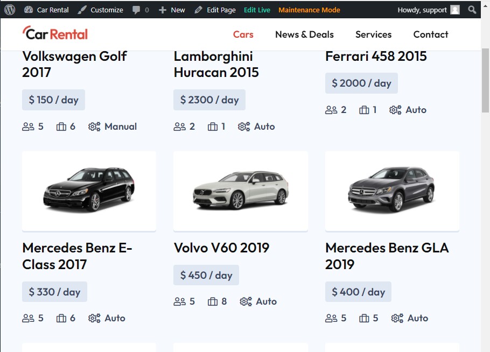Click the + New icon in admin bar
The width and height of the screenshot is (490, 352).
[162, 9]
